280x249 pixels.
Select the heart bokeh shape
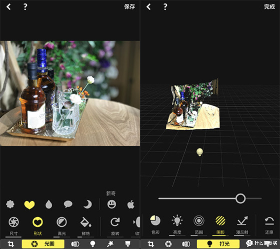click(x=30, y=205)
